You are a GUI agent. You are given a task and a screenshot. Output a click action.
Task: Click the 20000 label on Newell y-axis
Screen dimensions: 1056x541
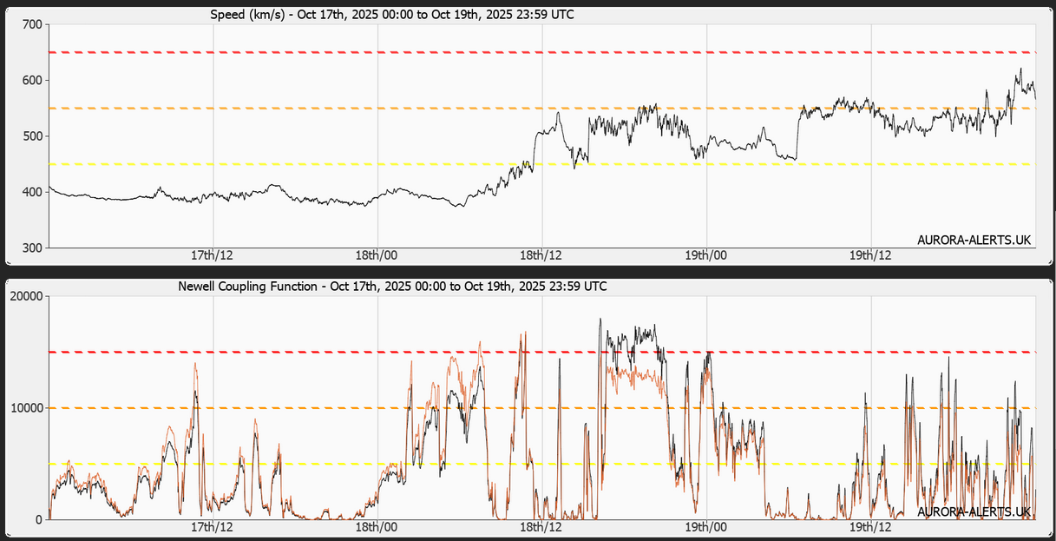click(26, 296)
